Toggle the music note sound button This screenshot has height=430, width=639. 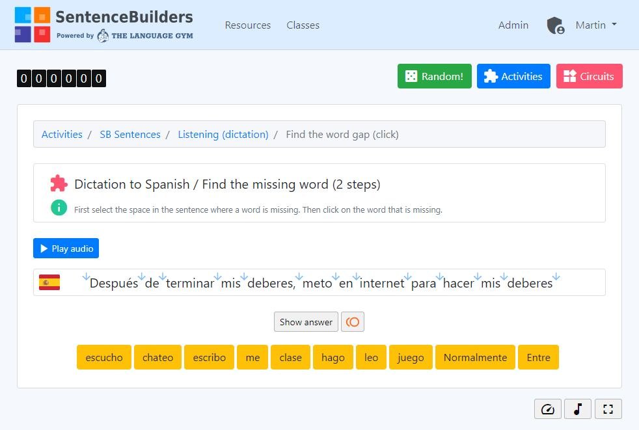pos(578,409)
